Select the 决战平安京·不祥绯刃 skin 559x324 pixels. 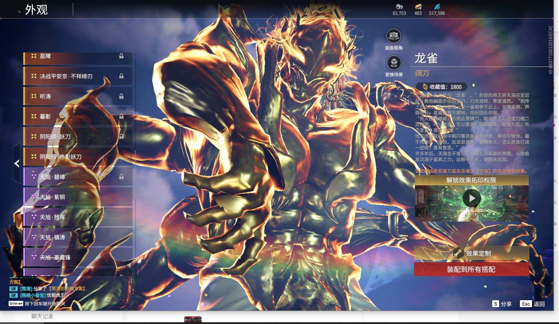point(78,76)
